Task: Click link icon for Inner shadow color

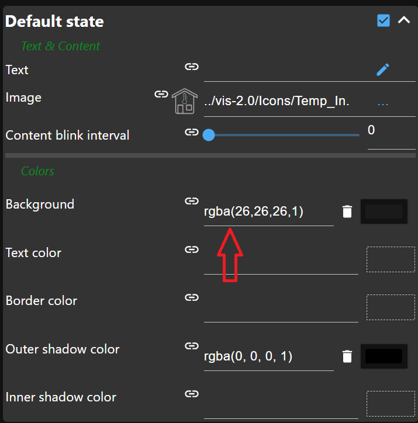Action: (191, 394)
